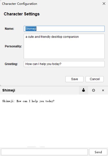Viewport: 108px width, 156px height.
Task: Focus the Greeting input field
Action: 64,64
